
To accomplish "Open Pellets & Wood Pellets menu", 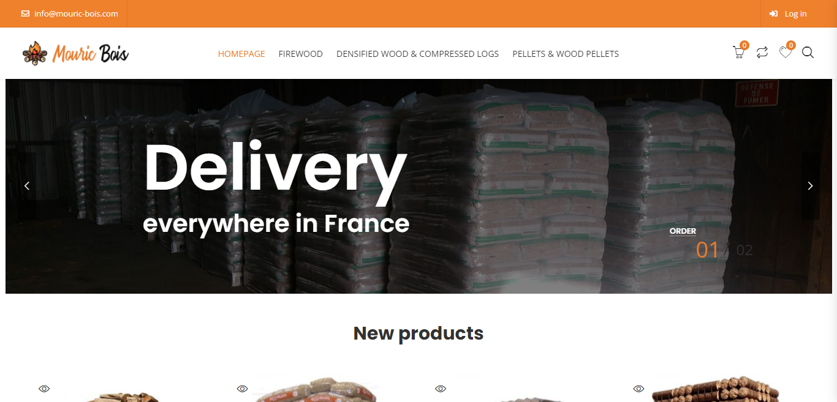I will (x=566, y=54).
